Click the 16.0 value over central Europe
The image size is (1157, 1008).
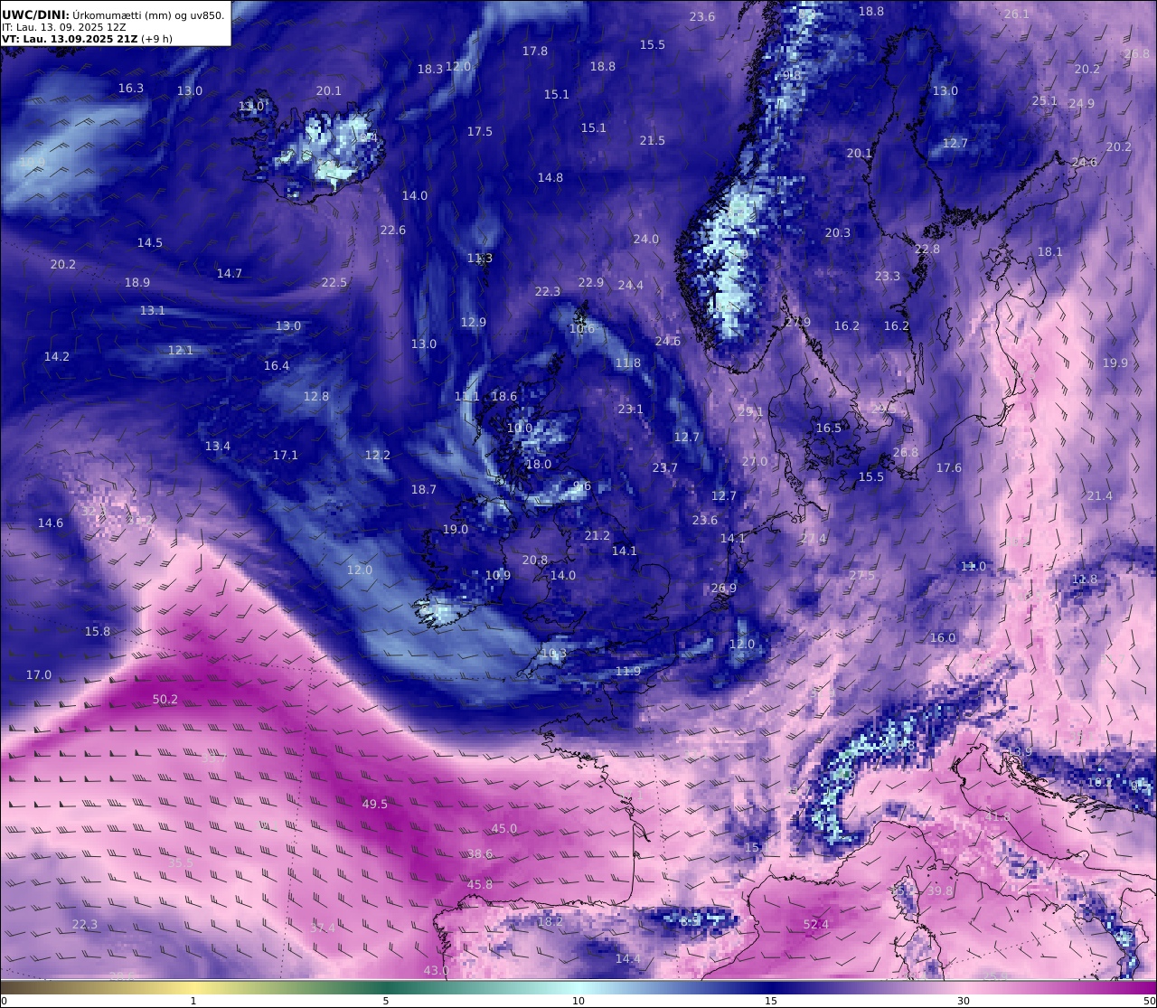coord(943,637)
